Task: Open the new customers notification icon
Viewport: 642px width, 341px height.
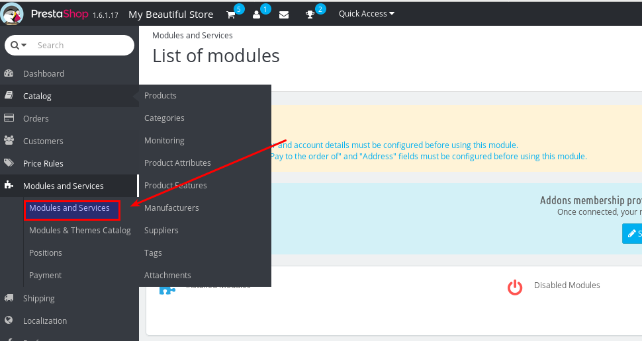Action: click(x=257, y=15)
